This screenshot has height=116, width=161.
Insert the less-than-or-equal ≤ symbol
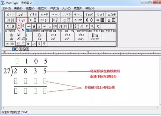click(39, 26)
